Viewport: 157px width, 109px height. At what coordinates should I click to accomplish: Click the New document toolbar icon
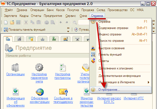tap(6, 22)
